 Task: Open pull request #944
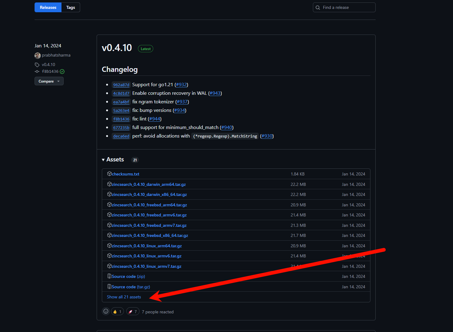click(154, 119)
